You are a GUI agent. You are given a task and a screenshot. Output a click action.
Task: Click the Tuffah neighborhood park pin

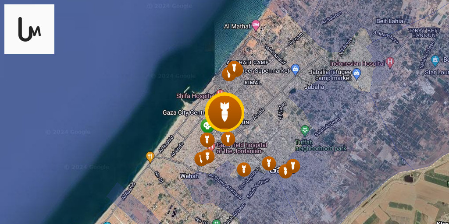pyautogui.click(x=305, y=130)
